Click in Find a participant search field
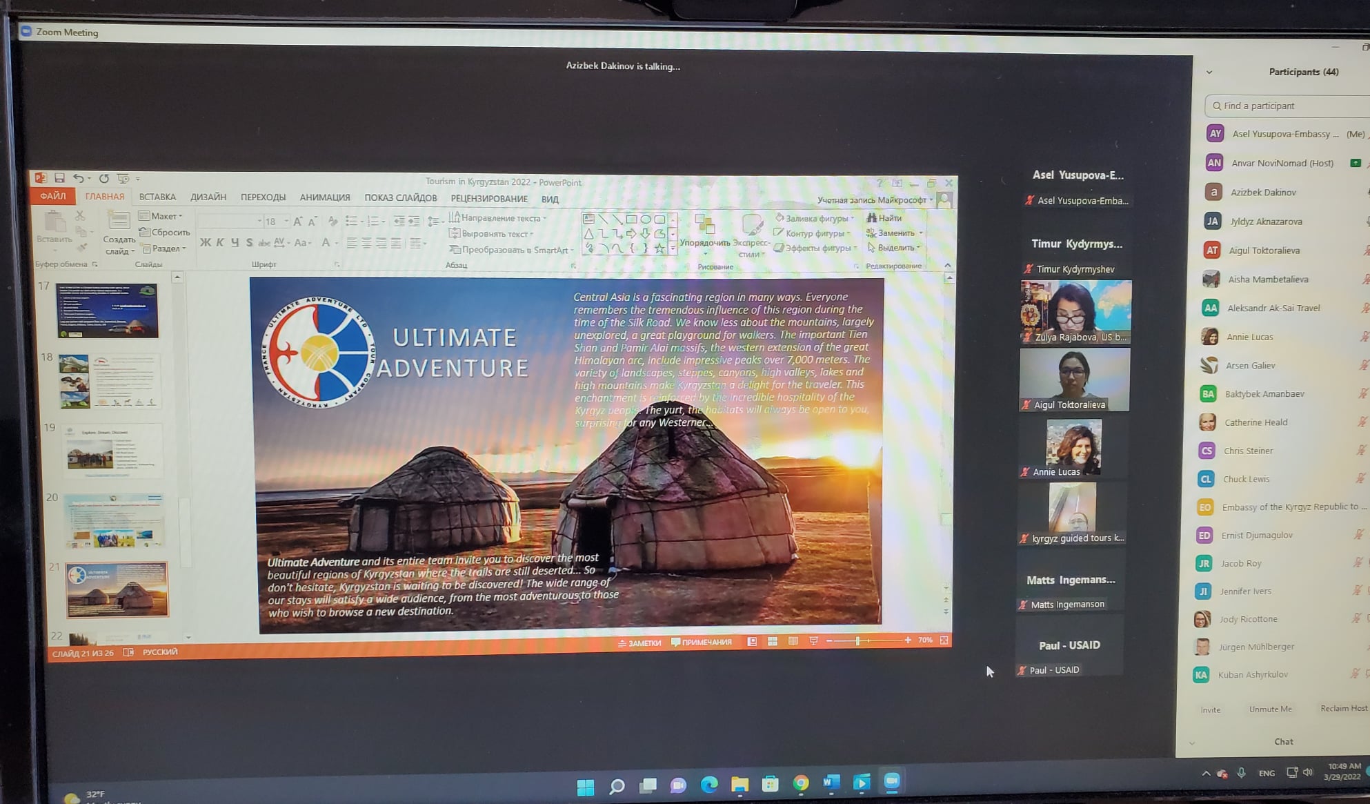This screenshot has height=804, width=1370. coord(1287,106)
